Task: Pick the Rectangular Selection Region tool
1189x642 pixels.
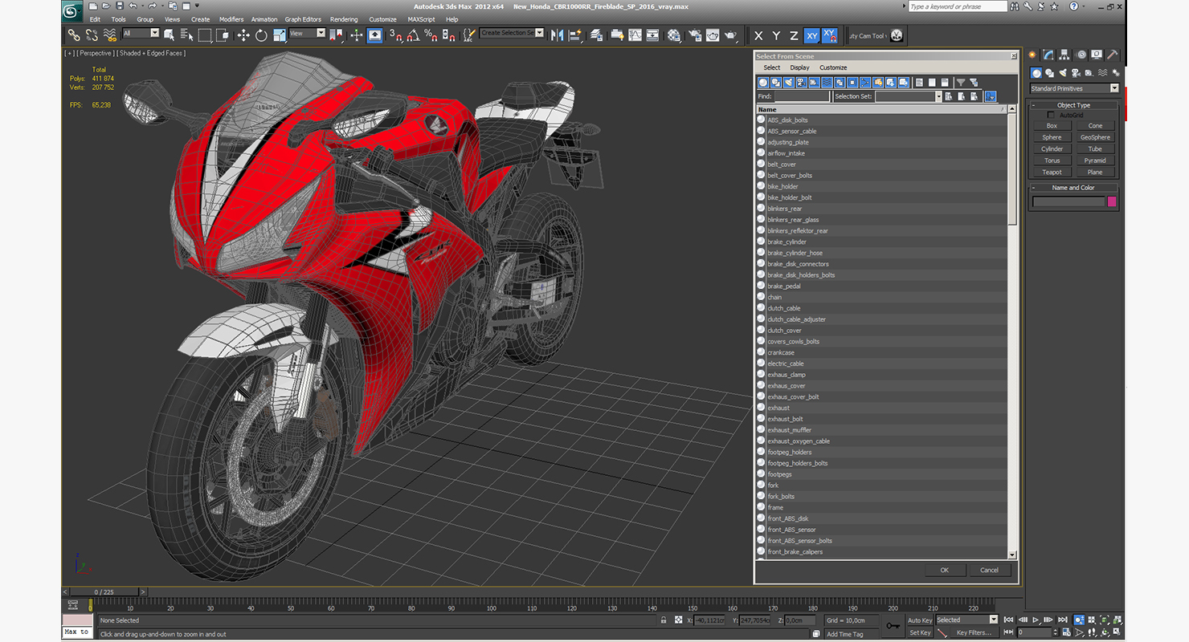Action: pyautogui.click(x=205, y=35)
